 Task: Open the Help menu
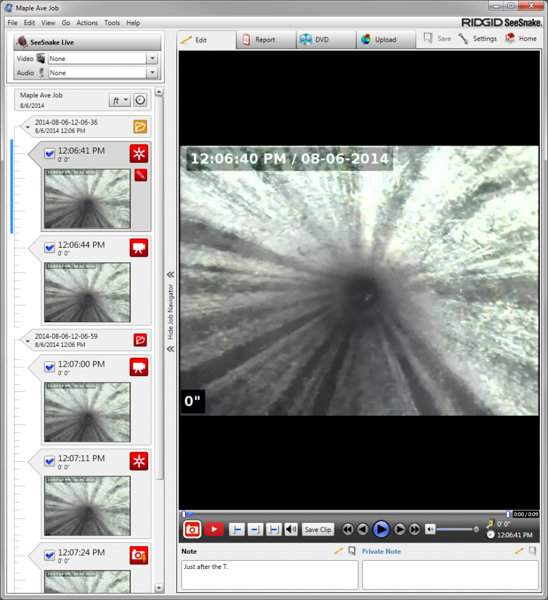pyautogui.click(x=133, y=23)
